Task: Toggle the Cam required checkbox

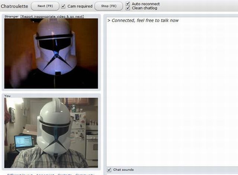Action: pos(63,6)
